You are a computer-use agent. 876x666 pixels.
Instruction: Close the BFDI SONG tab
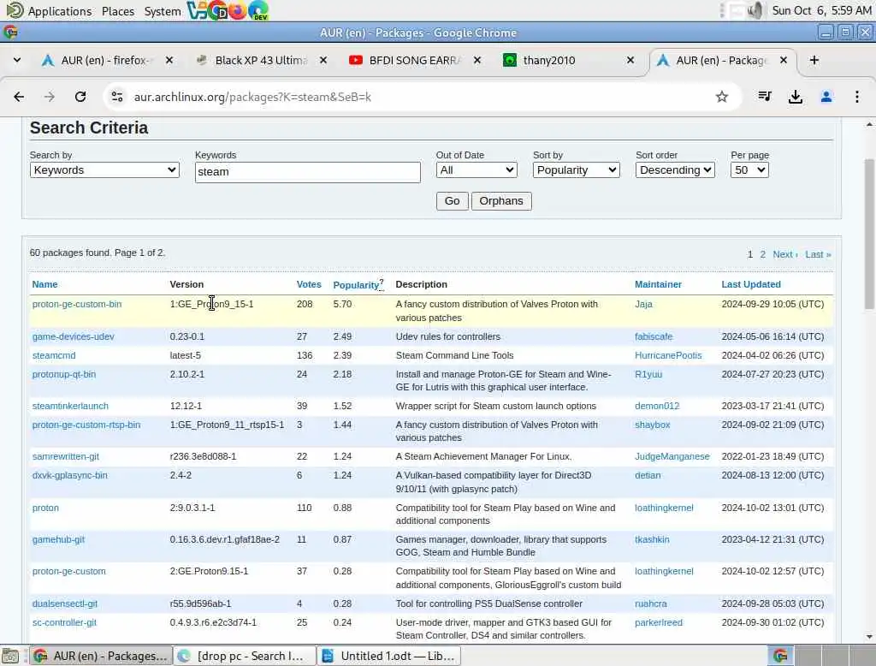477,61
